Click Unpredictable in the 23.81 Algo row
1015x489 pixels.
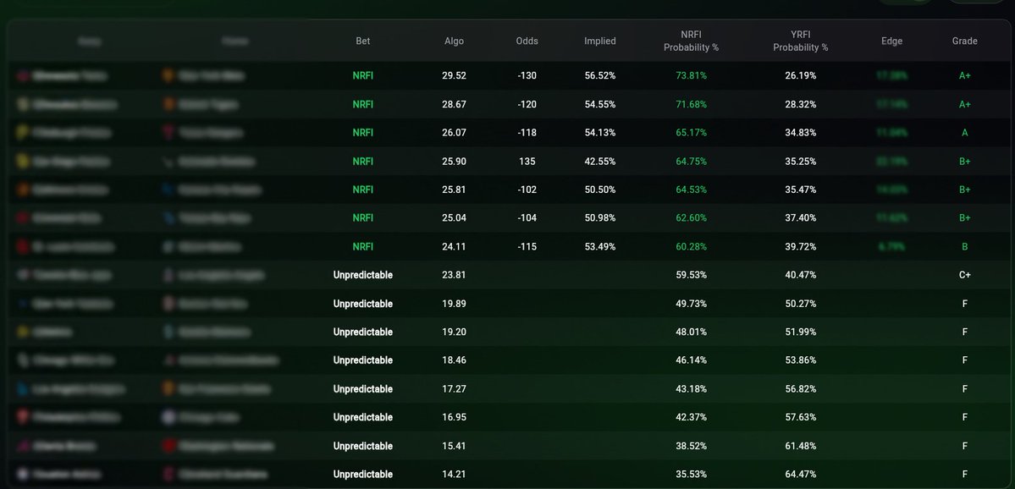pos(362,275)
